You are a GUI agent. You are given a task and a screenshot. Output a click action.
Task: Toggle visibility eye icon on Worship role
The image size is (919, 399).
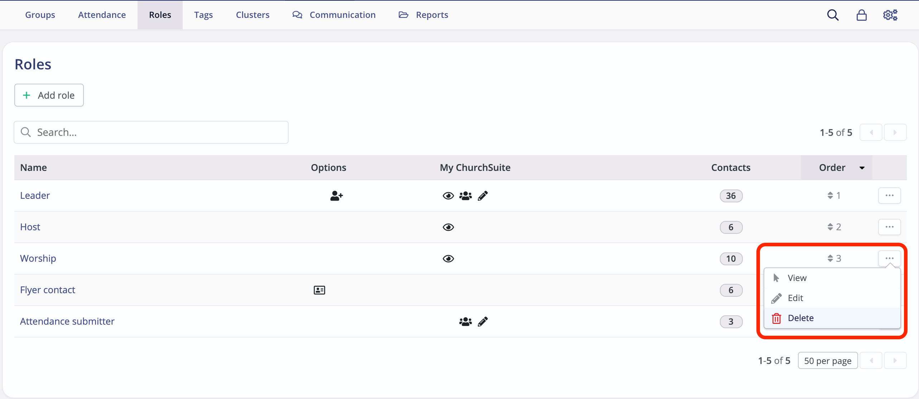[448, 258]
